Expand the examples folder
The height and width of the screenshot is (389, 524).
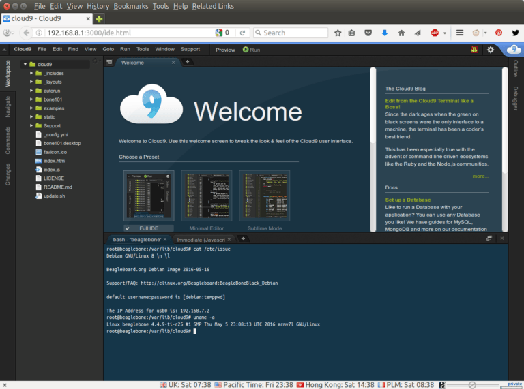[31, 108]
